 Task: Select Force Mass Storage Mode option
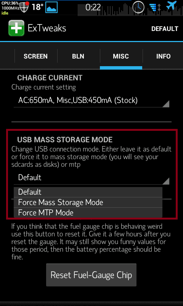(88, 202)
